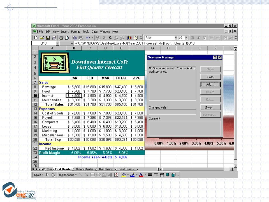The image size is (269, 202).
Task: Insert a hyperlink with the globe icon
Action: tap(98, 38)
